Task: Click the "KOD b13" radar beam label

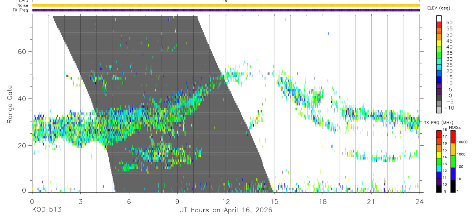Action: click(46, 210)
